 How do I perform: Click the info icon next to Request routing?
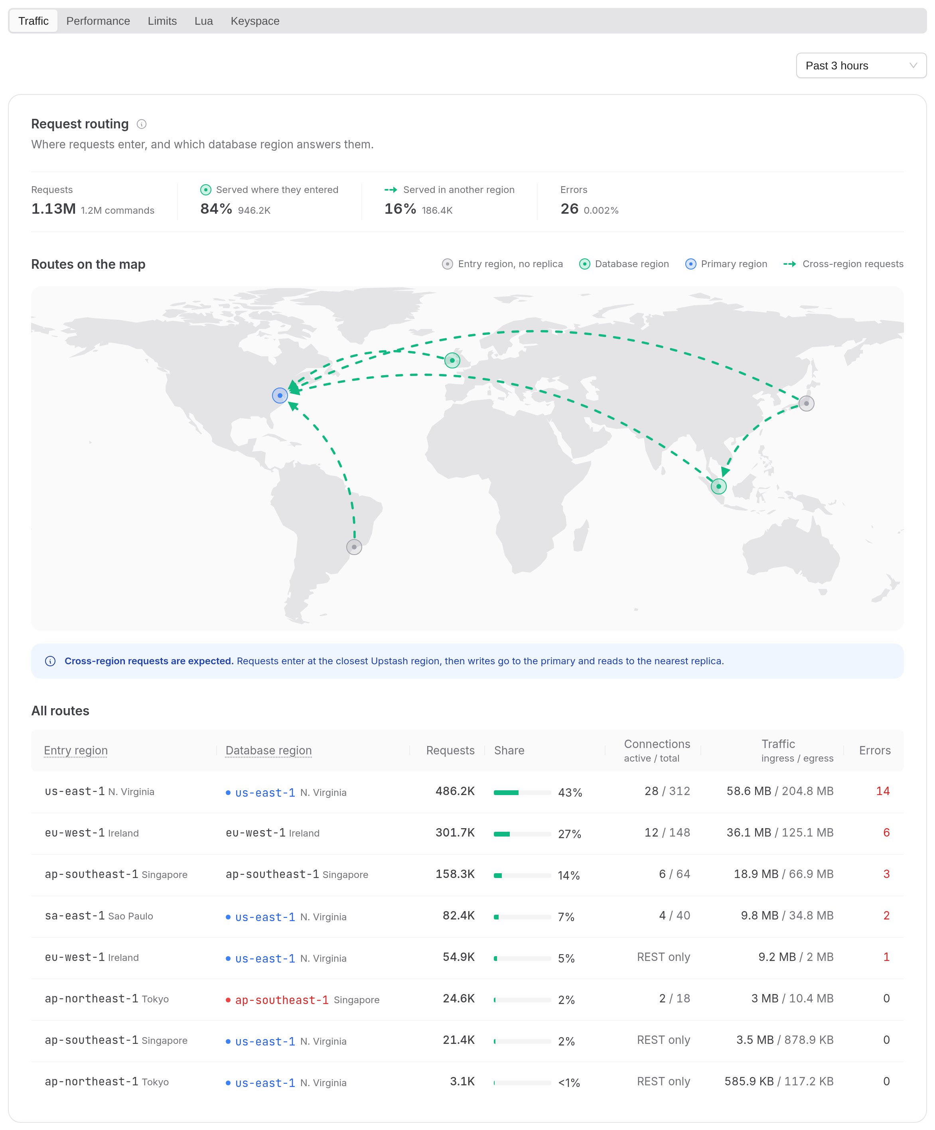[142, 124]
